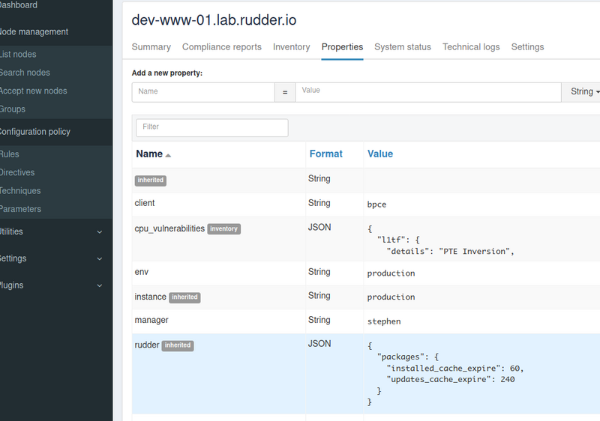This screenshot has width=600, height=421.
Task: Click the inventory badge on cpu_vulnerabilities
Action: pos(223,228)
